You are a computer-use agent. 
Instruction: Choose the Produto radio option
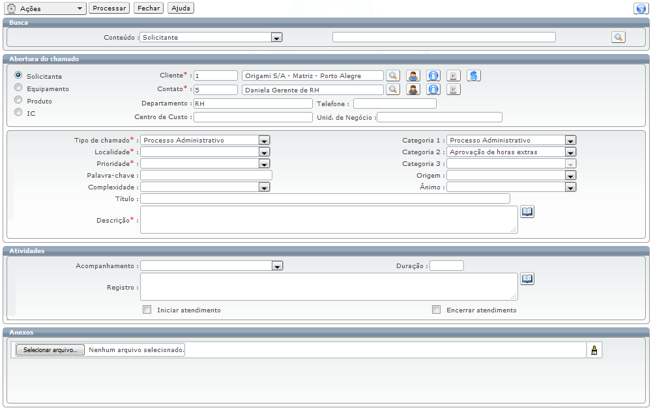pos(18,100)
